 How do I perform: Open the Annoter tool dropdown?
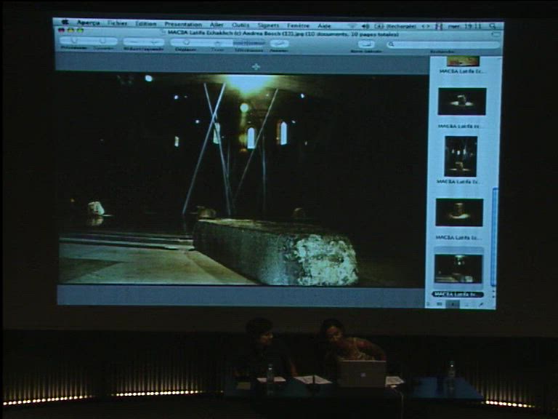[279, 43]
